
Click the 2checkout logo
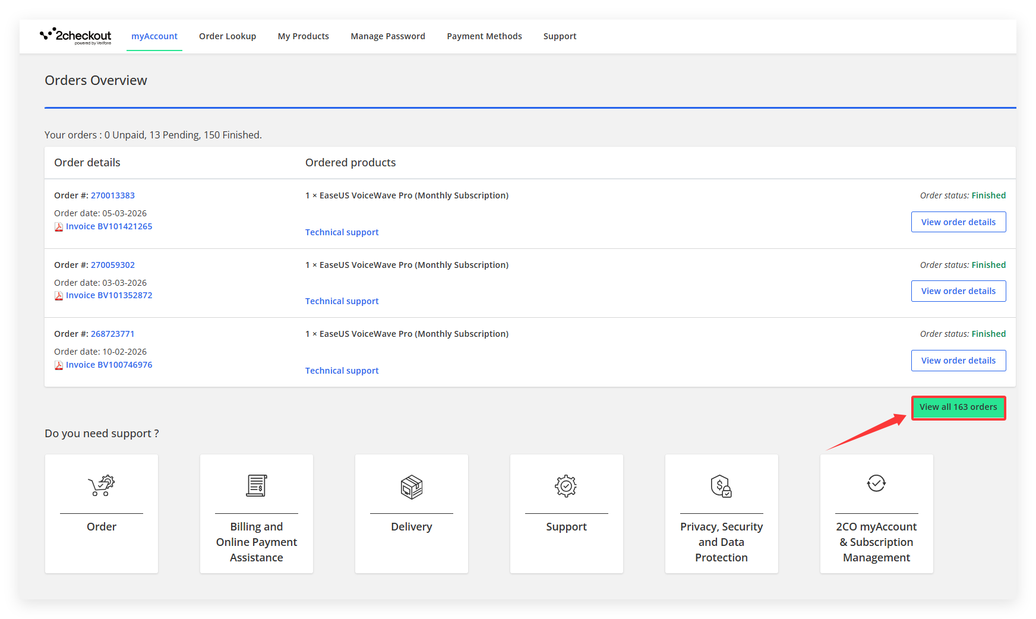tap(75, 36)
